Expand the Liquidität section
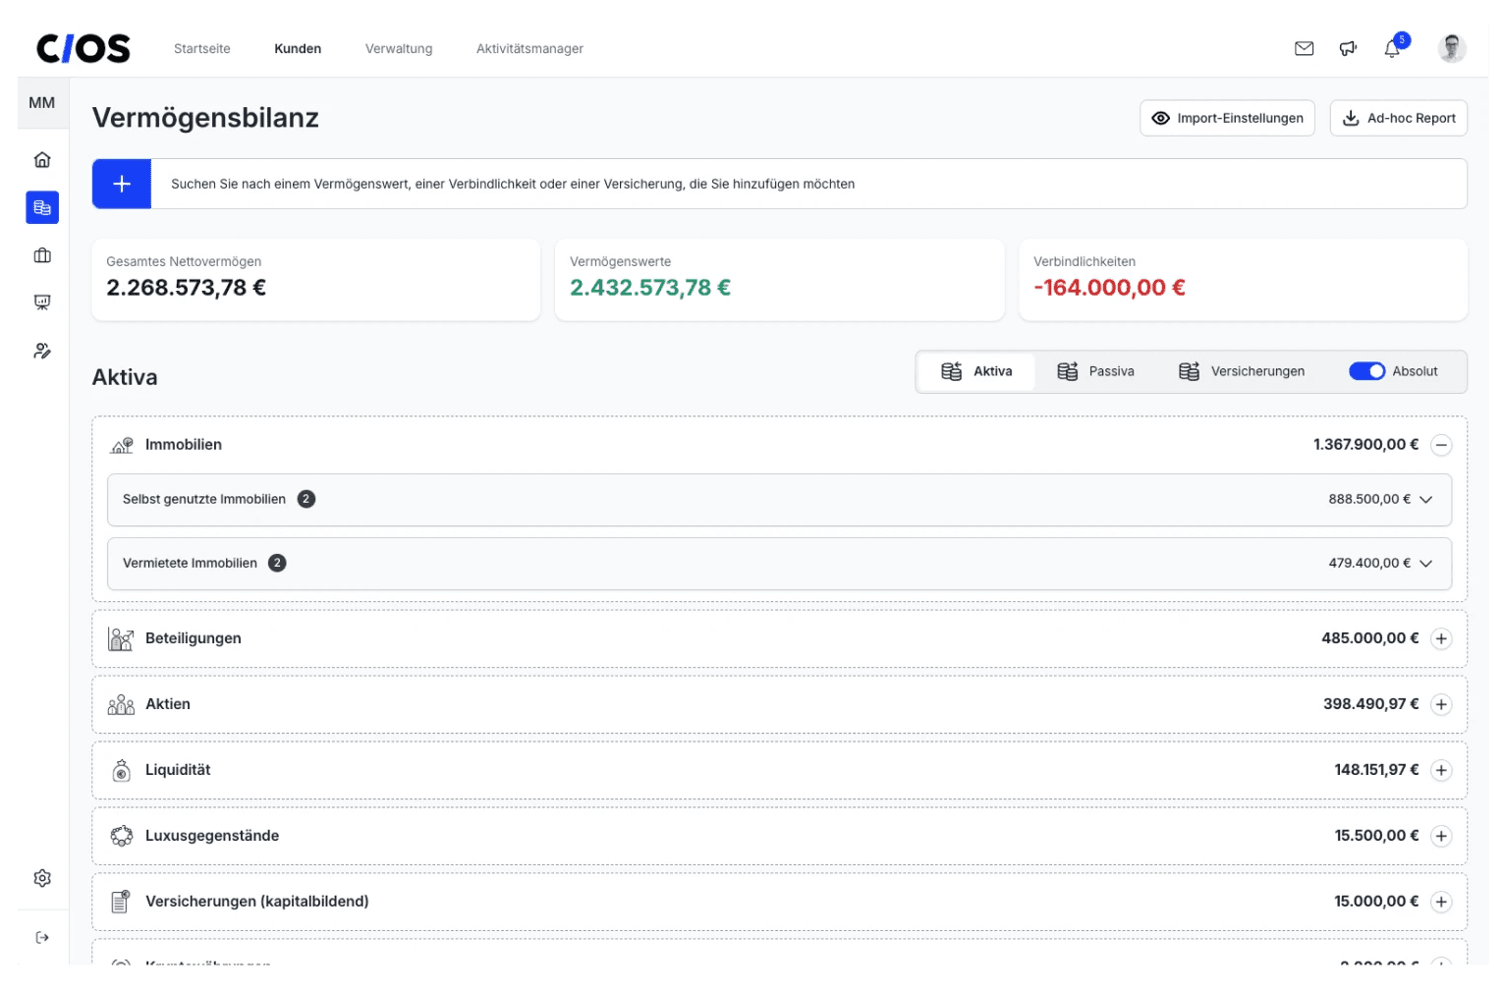This screenshot has height=990, width=1504. pyautogui.click(x=1441, y=770)
